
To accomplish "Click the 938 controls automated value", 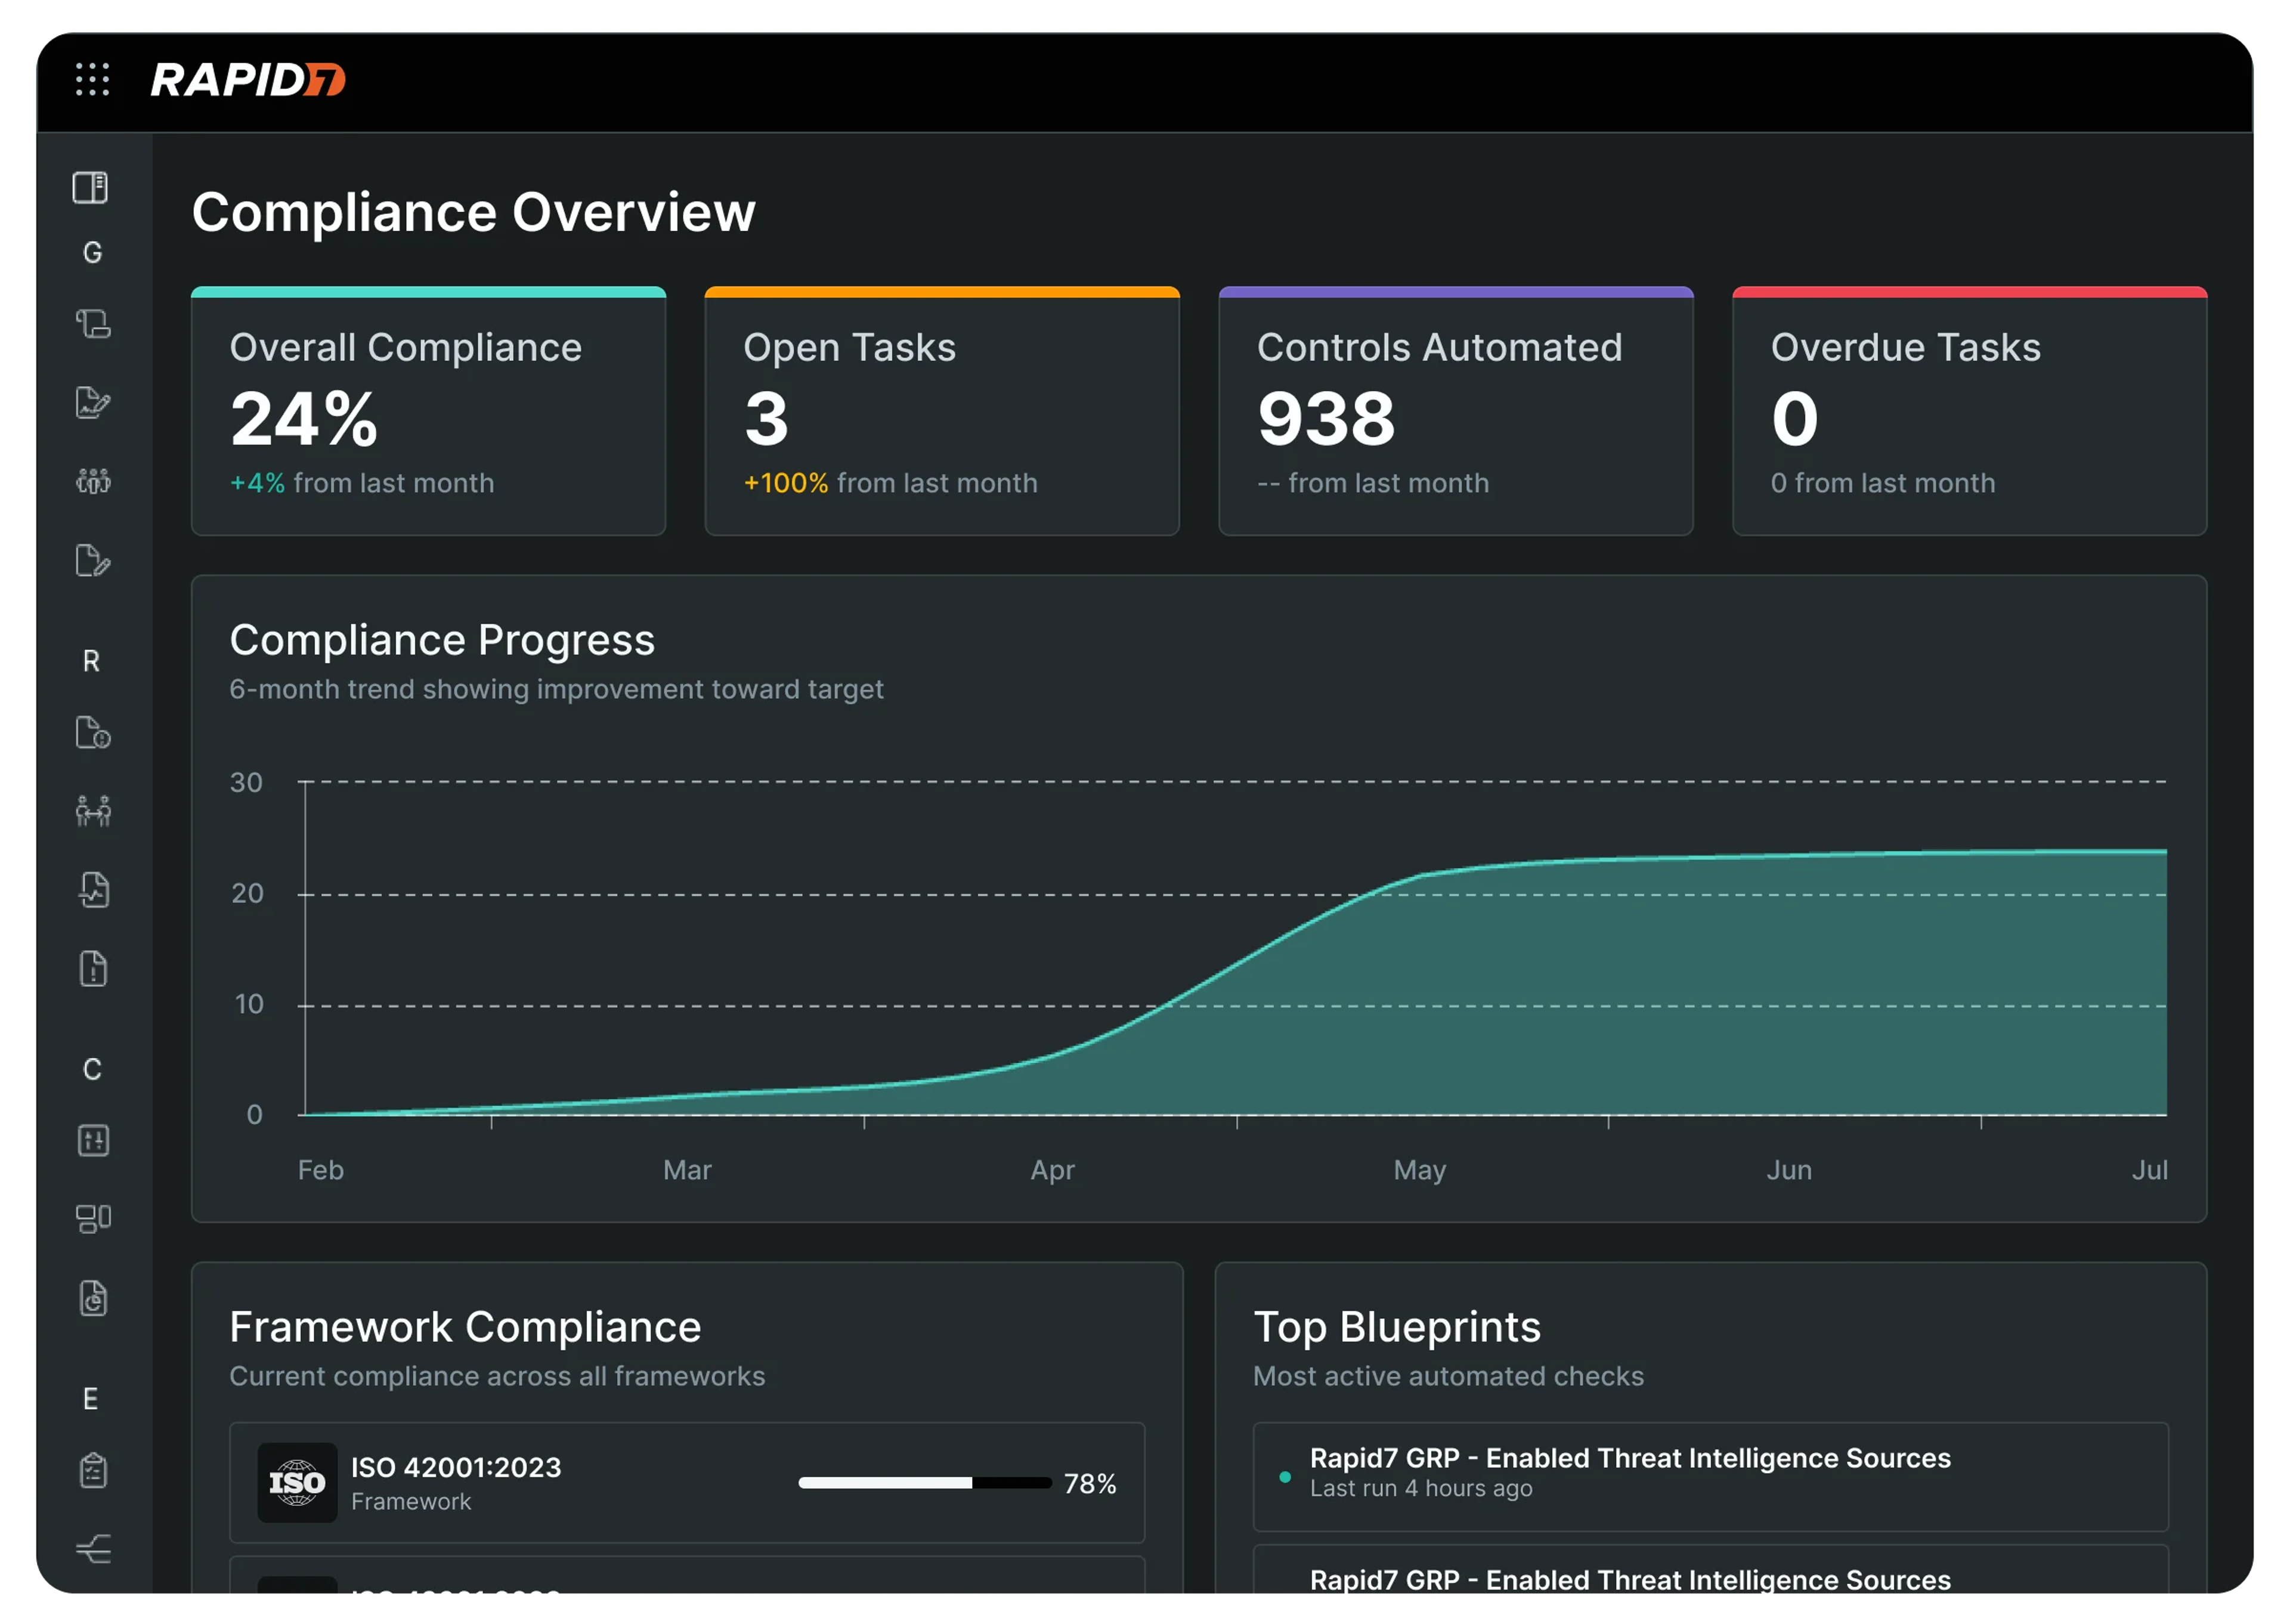I will (1326, 418).
